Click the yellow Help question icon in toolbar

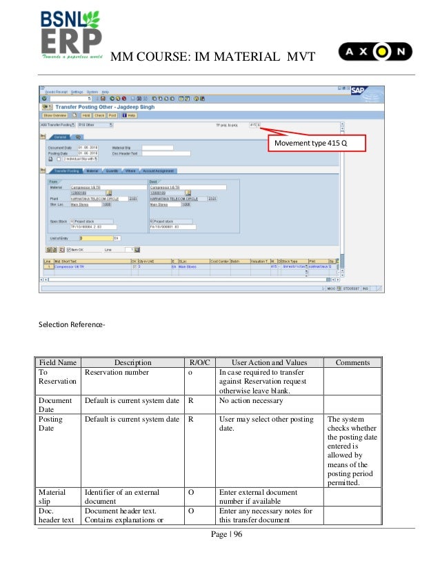[x=196, y=99]
